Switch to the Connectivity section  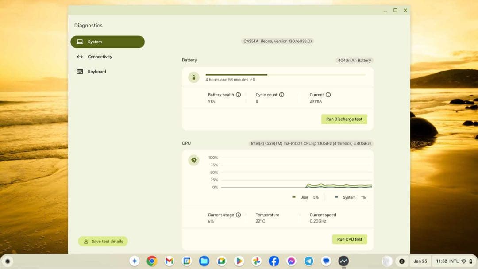pos(100,57)
